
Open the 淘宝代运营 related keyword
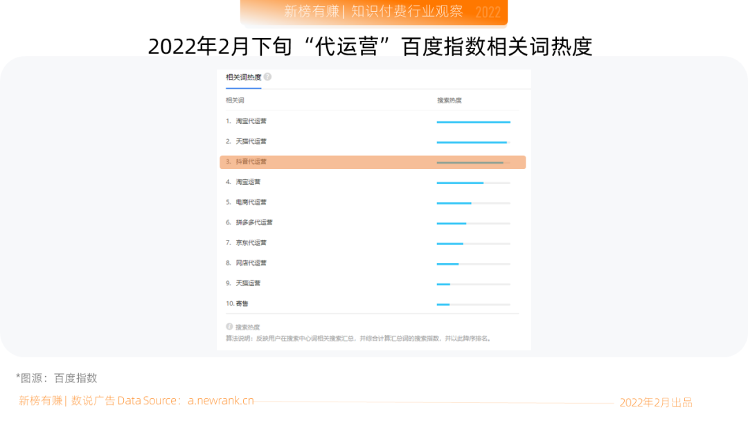pyautogui.click(x=251, y=121)
